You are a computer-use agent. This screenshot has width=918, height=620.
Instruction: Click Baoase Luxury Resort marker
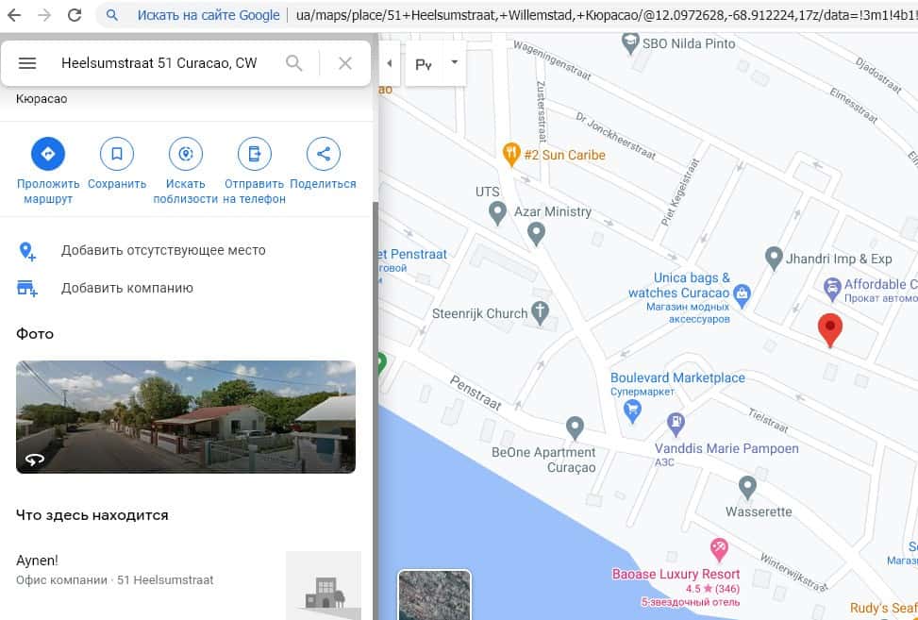coord(719,548)
